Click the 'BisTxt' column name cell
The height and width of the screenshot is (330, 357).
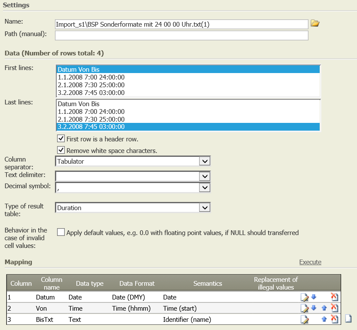click(x=44, y=320)
